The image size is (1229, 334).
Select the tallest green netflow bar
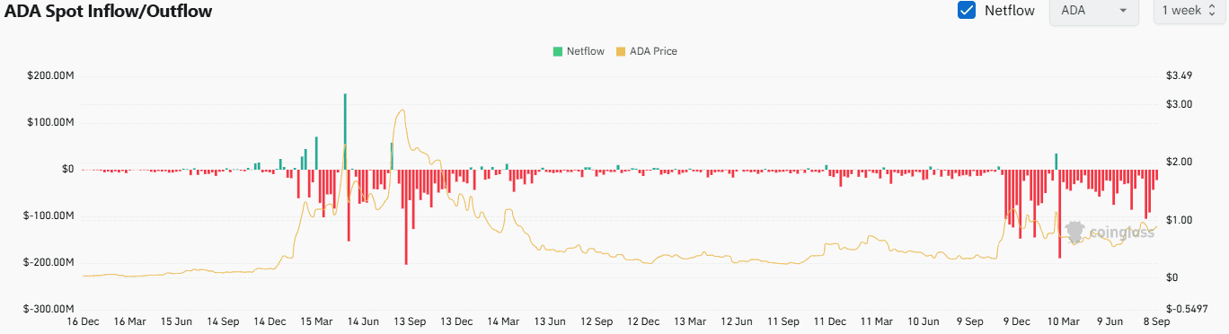[x=345, y=131]
